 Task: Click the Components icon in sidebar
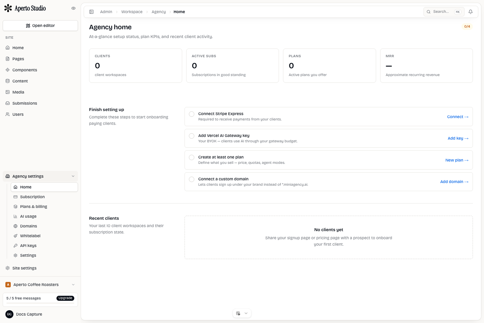click(x=8, y=70)
